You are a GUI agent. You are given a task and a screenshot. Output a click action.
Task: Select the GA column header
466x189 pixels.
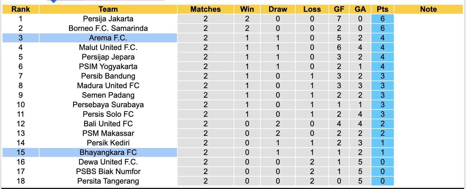click(x=360, y=9)
